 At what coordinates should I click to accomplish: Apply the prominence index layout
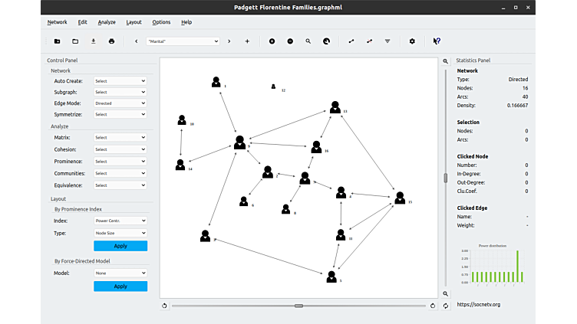tap(120, 246)
